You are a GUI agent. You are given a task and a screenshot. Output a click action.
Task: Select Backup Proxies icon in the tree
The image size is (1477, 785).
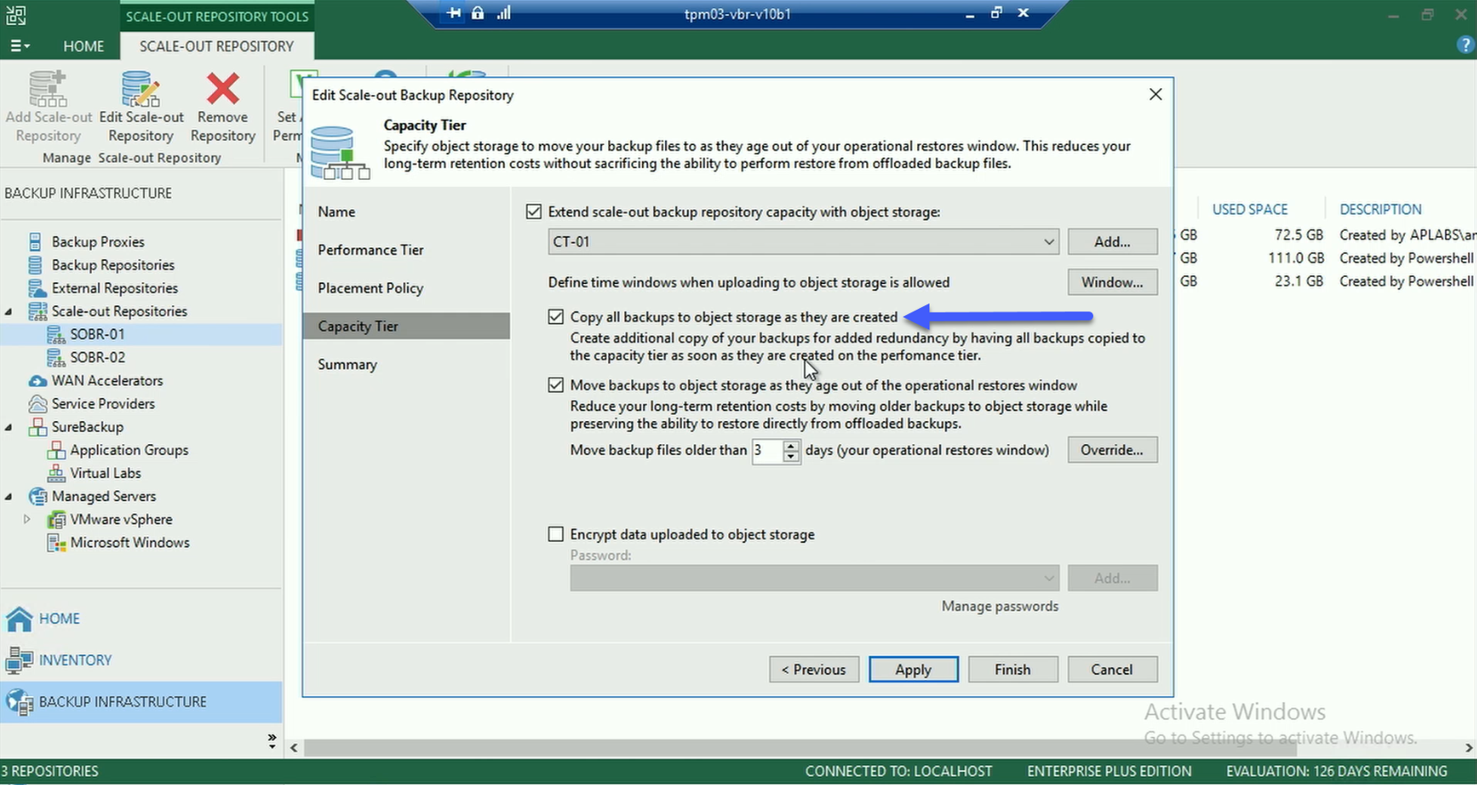[36, 242]
